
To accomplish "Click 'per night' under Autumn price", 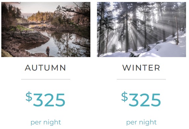I will click(46, 122).
